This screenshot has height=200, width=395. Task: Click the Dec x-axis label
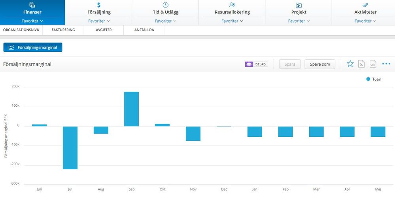(x=224, y=189)
